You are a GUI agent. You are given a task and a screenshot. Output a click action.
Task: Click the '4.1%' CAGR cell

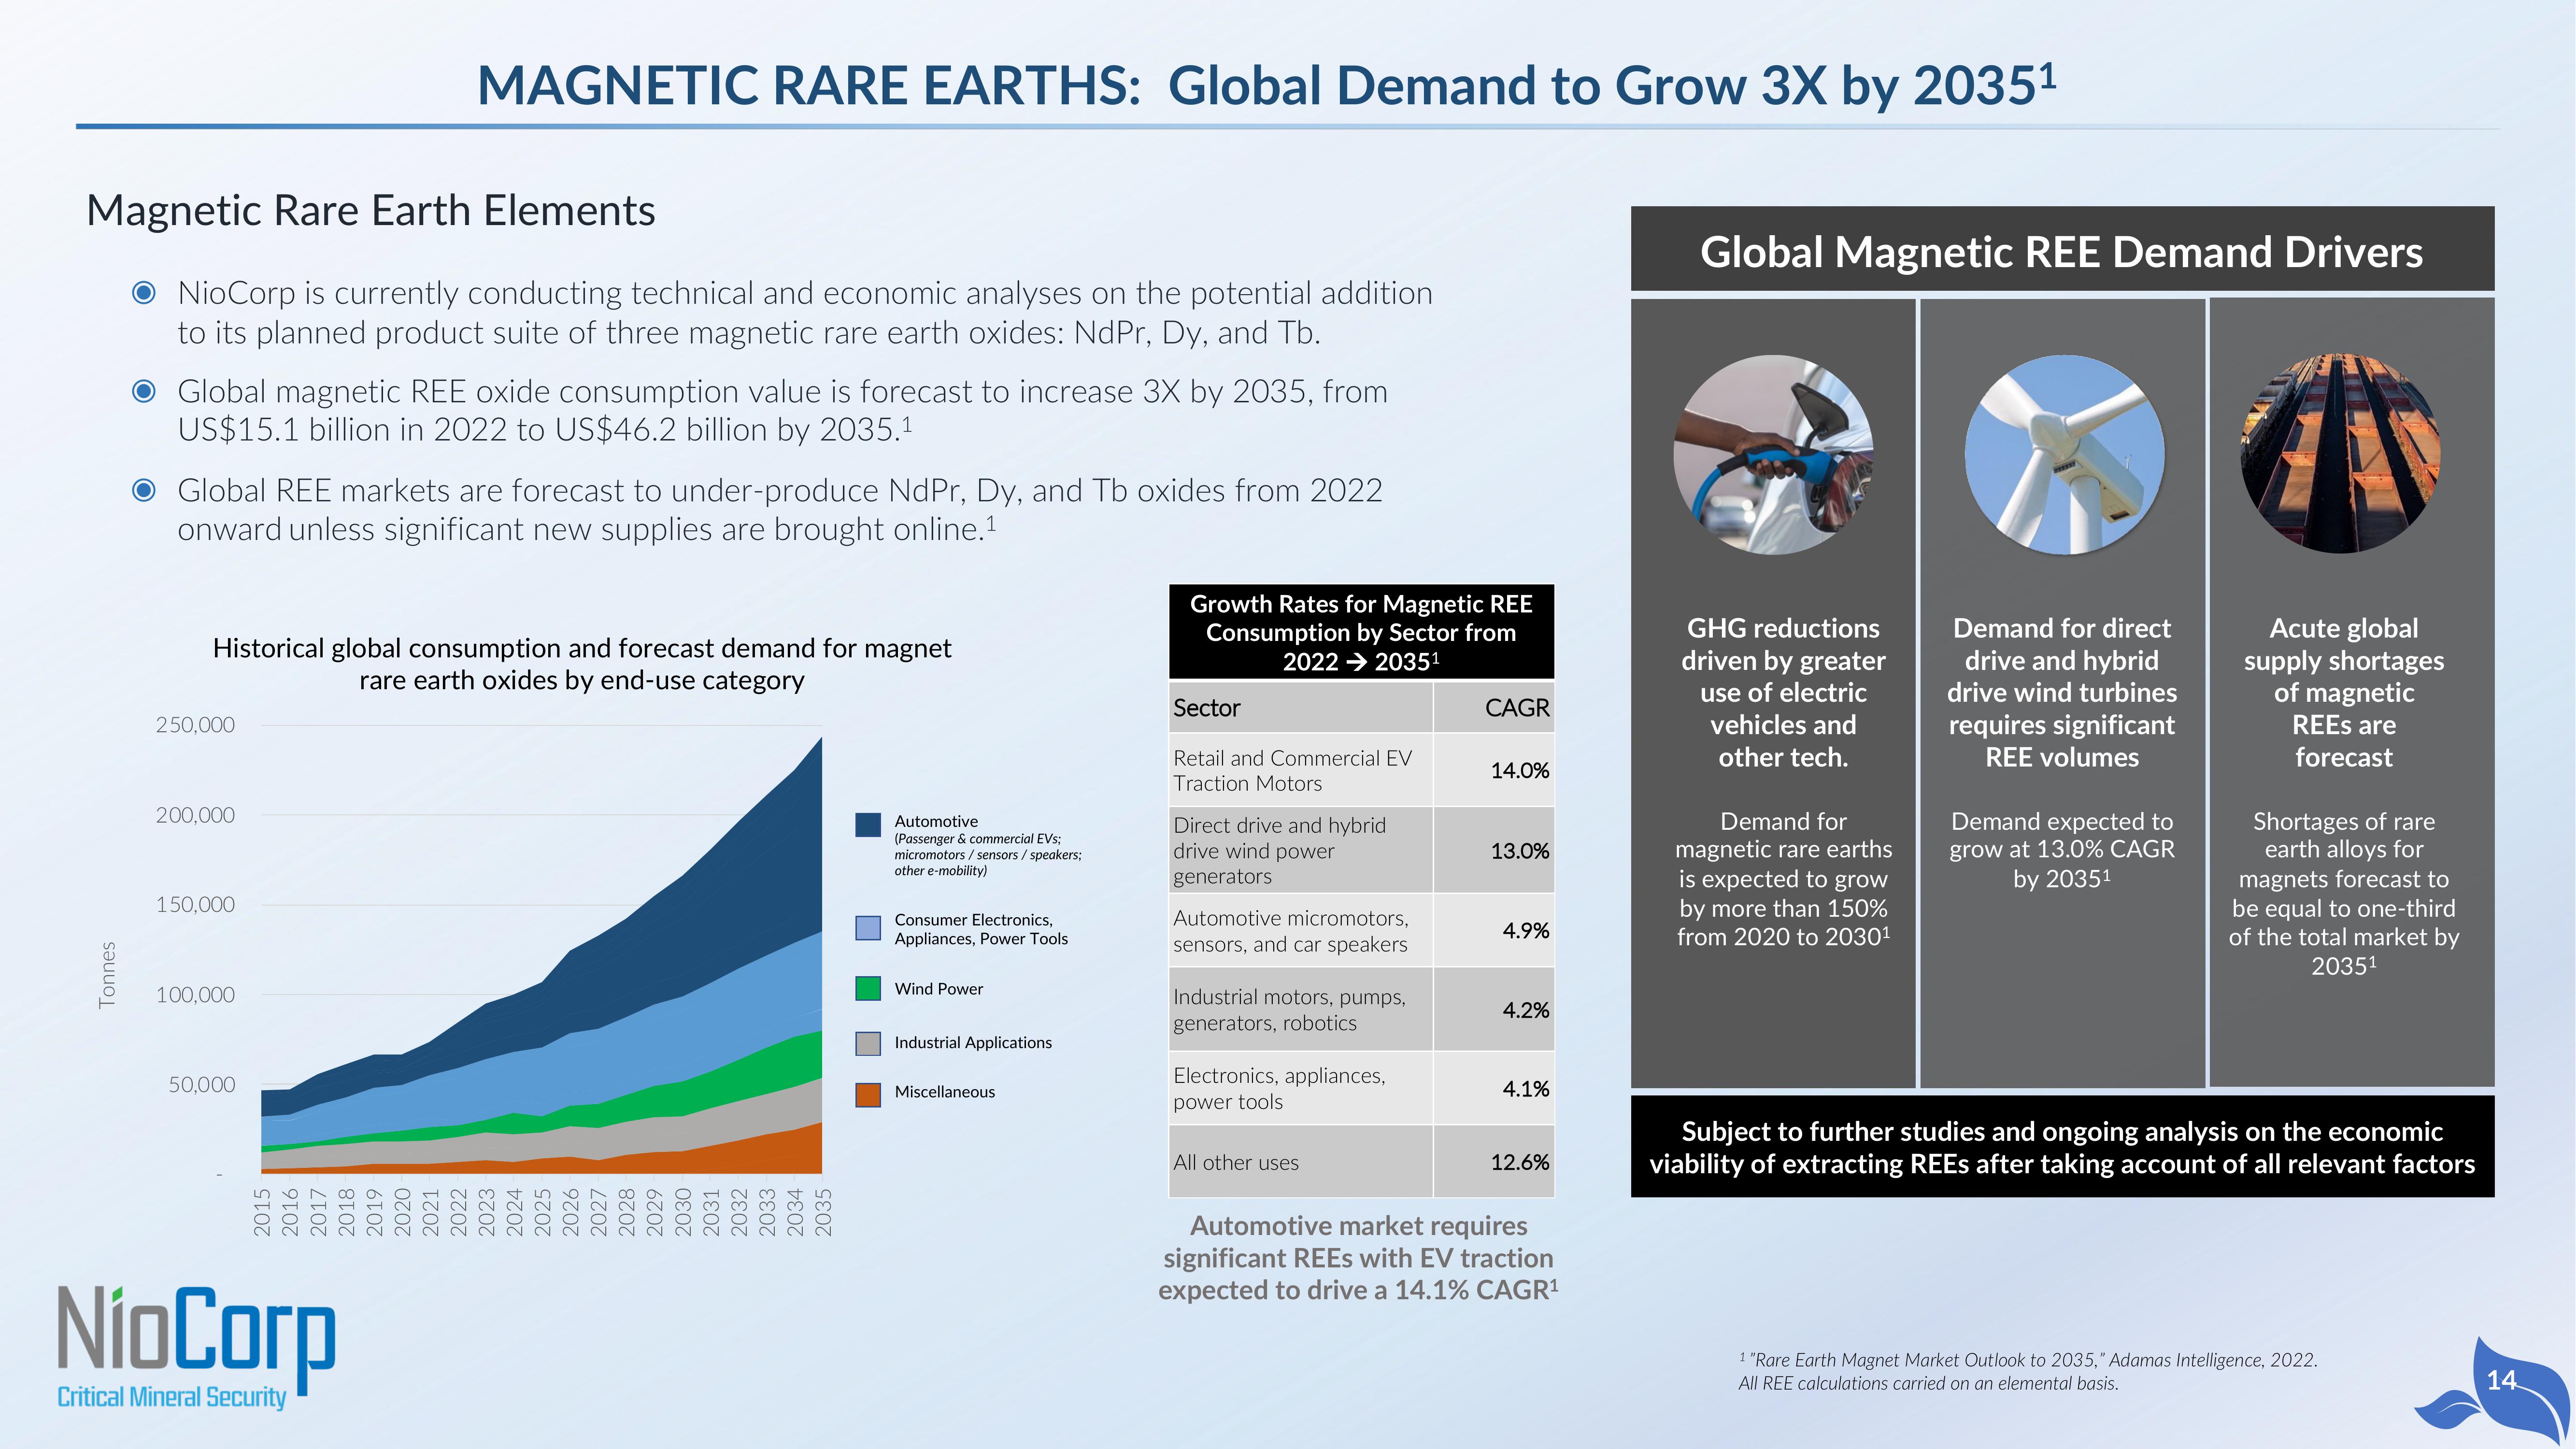1494,1088
